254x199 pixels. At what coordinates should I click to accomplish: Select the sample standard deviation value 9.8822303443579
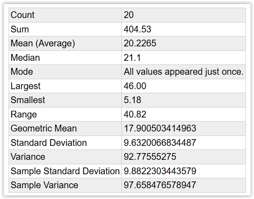click(160, 171)
